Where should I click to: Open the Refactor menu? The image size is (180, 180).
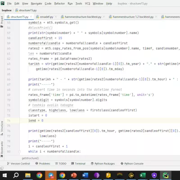pos(59,4)
